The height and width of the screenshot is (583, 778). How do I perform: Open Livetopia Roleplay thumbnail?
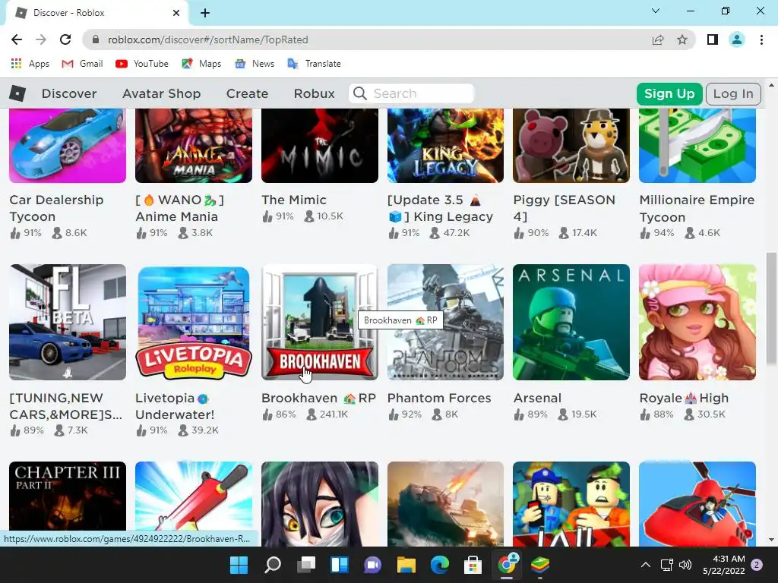[x=194, y=322]
